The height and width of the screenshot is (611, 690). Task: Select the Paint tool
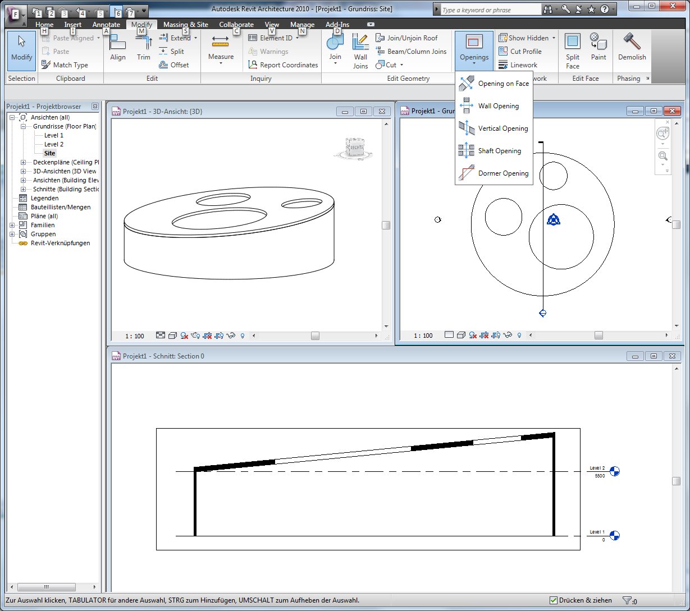click(598, 48)
